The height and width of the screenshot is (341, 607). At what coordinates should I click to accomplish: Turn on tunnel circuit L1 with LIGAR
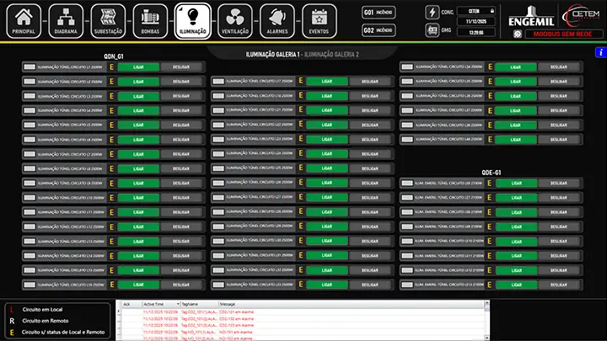(138, 67)
